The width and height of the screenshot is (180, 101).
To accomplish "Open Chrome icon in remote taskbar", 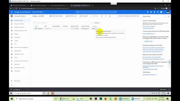I will pyautogui.click(x=48, y=93).
